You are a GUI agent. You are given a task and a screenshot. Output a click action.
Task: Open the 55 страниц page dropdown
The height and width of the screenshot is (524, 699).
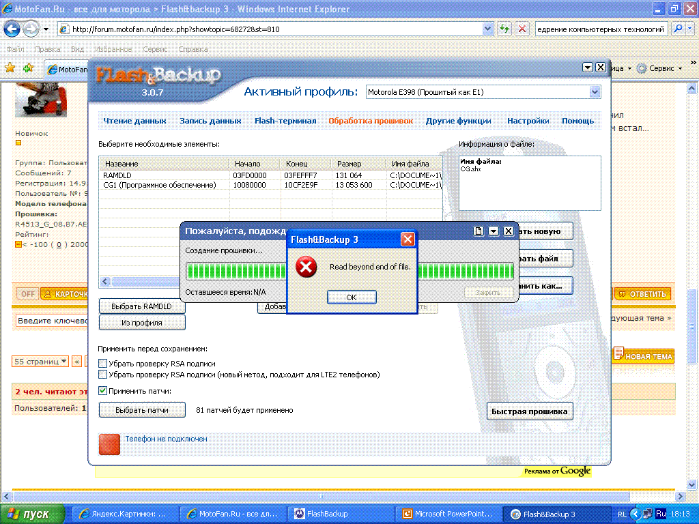point(40,362)
